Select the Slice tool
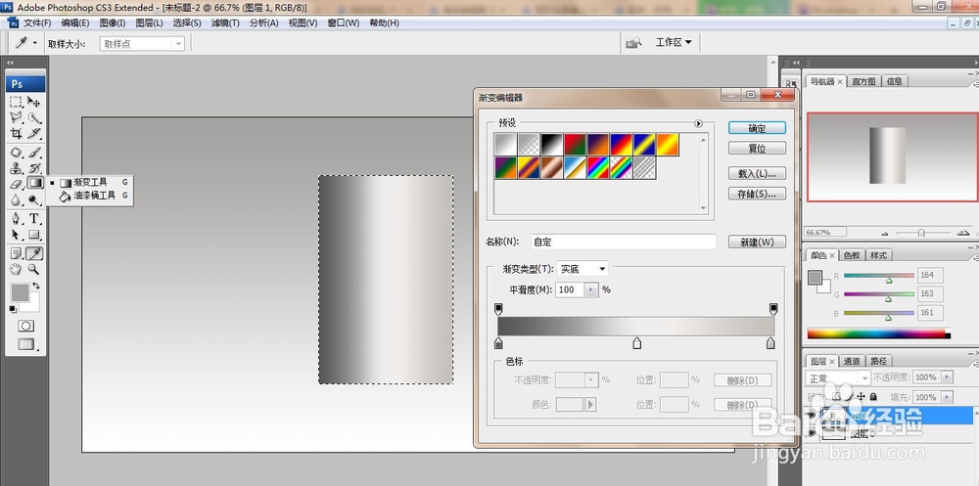Viewport: 979px width, 486px height. point(34,133)
